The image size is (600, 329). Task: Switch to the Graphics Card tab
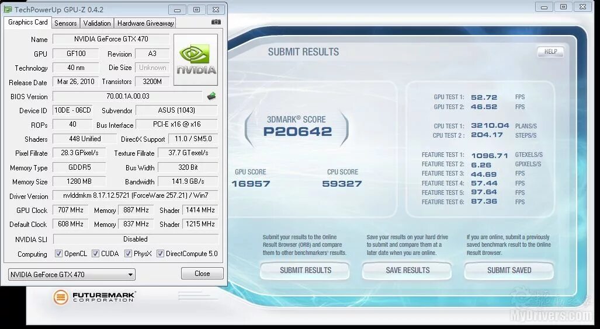tap(28, 22)
